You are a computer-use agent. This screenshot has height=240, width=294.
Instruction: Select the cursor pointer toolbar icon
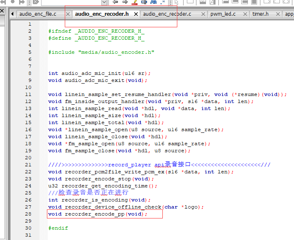(176, 2)
